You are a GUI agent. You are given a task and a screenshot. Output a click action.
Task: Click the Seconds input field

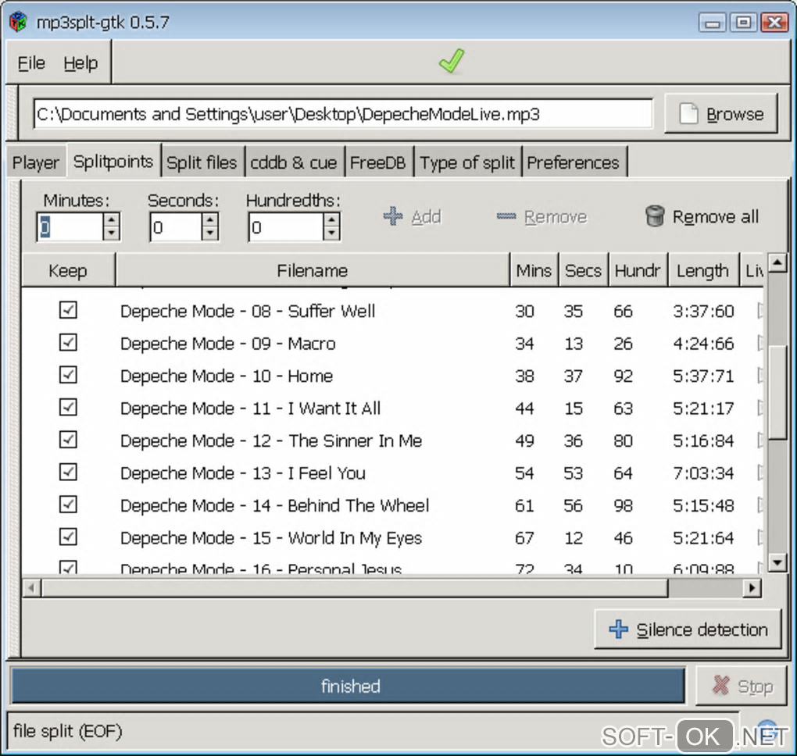pos(176,226)
